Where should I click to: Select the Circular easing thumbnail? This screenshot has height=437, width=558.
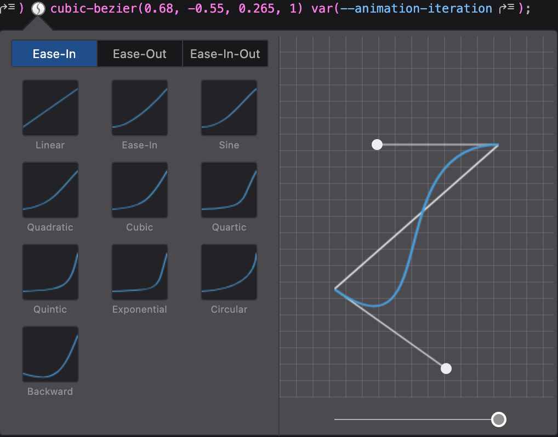pyautogui.click(x=229, y=272)
